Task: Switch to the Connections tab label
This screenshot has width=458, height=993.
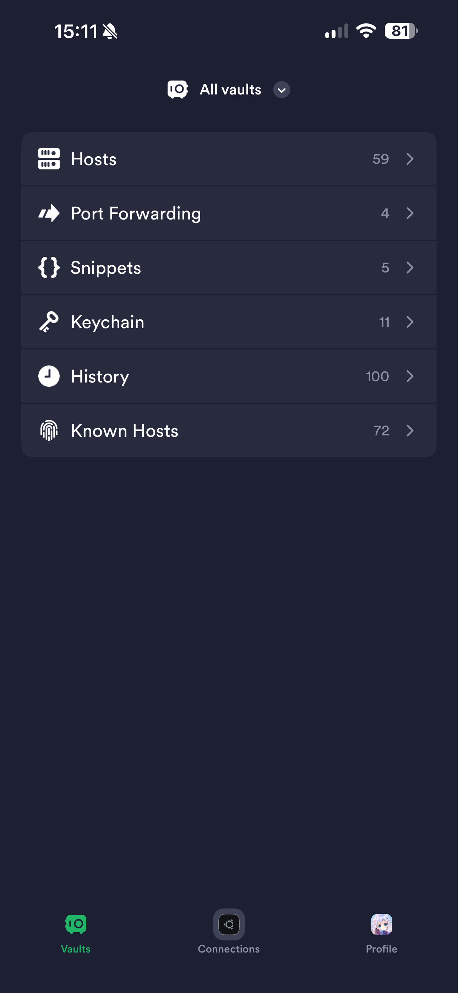Action: pyautogui.click(x=229, y=949)
